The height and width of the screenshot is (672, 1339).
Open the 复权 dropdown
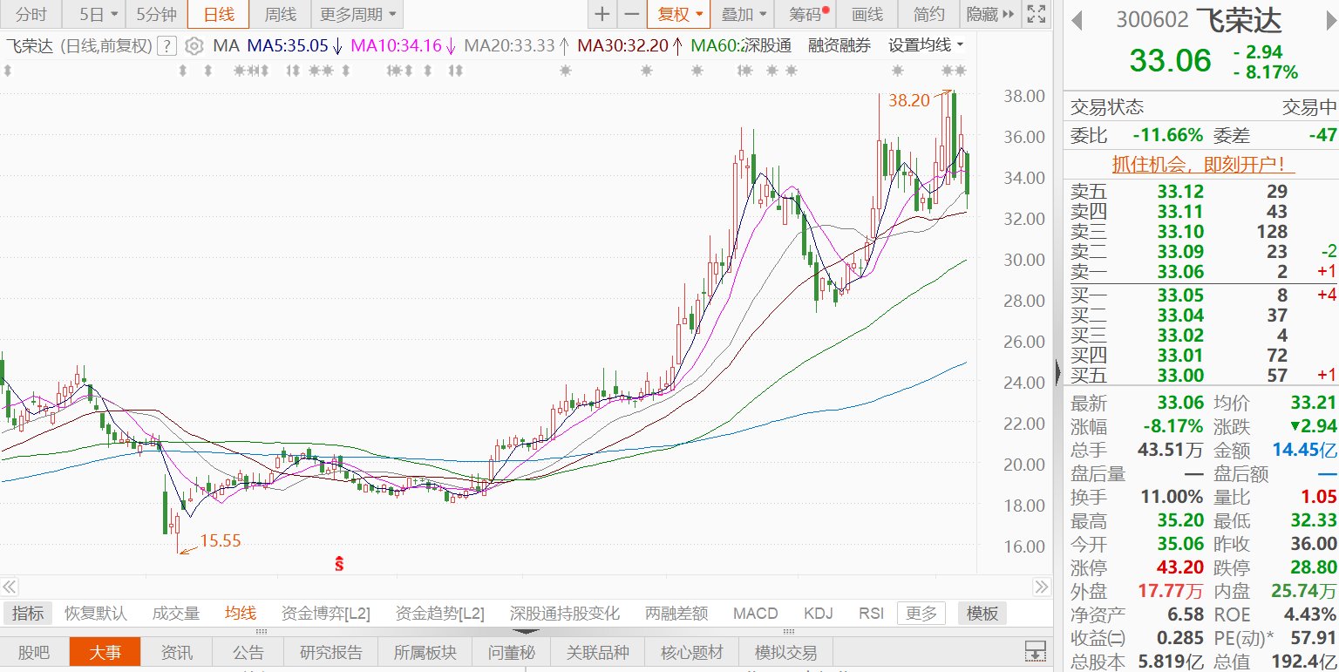pyautogui.click(x=679, y=14)
